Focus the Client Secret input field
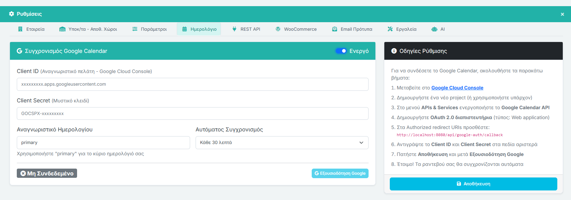Image resolution: width=571 pixels, height=200 pixels. (193, 114)
